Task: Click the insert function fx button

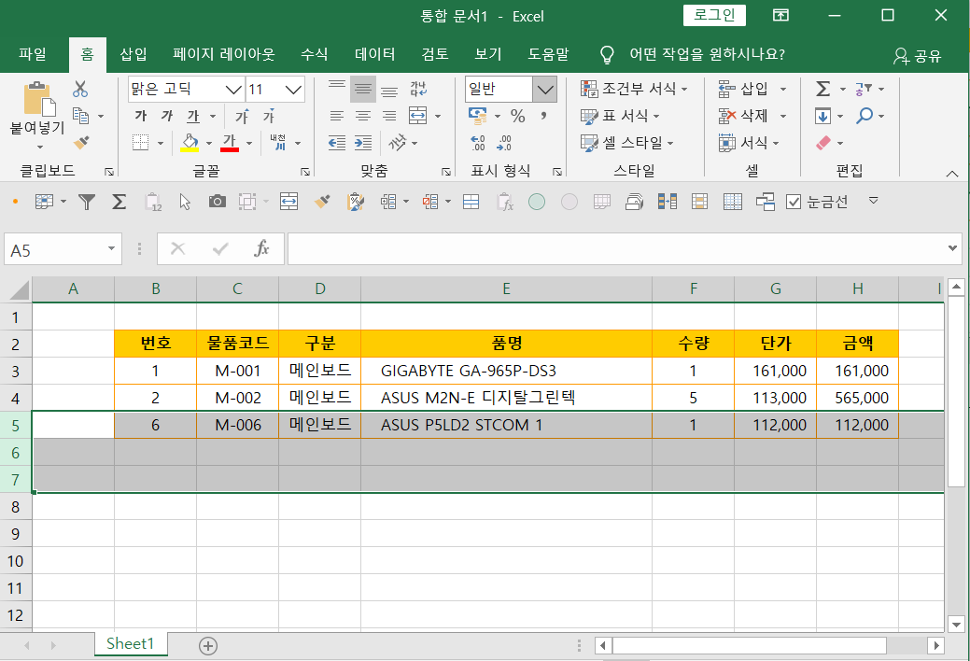Action: (261, 248)
